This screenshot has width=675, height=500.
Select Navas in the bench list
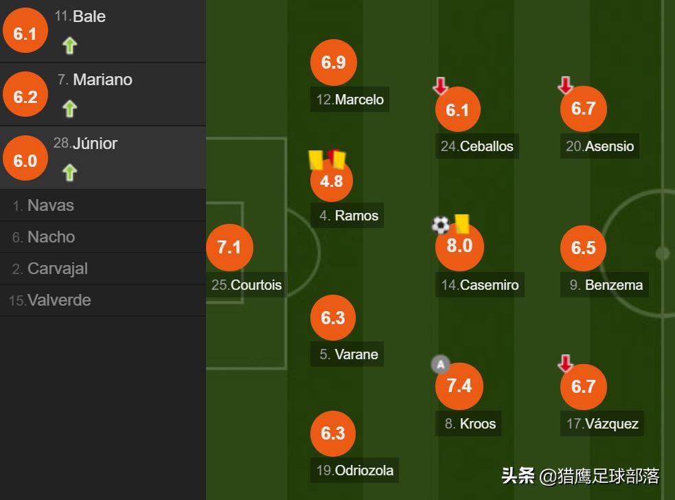coord(50,205)
